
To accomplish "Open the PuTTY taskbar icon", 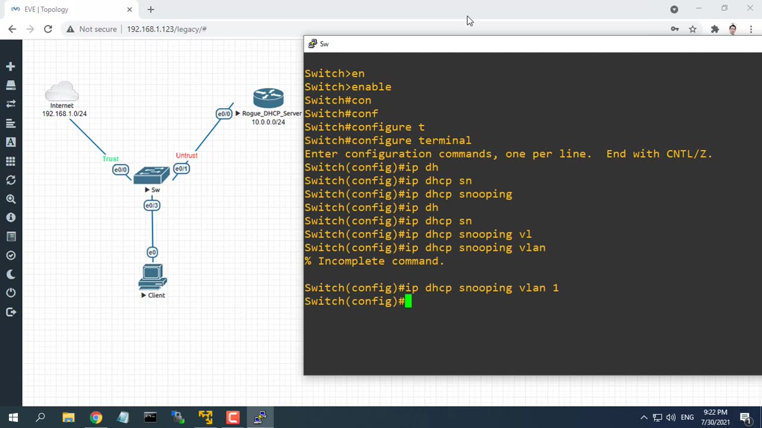I will 260,418.
